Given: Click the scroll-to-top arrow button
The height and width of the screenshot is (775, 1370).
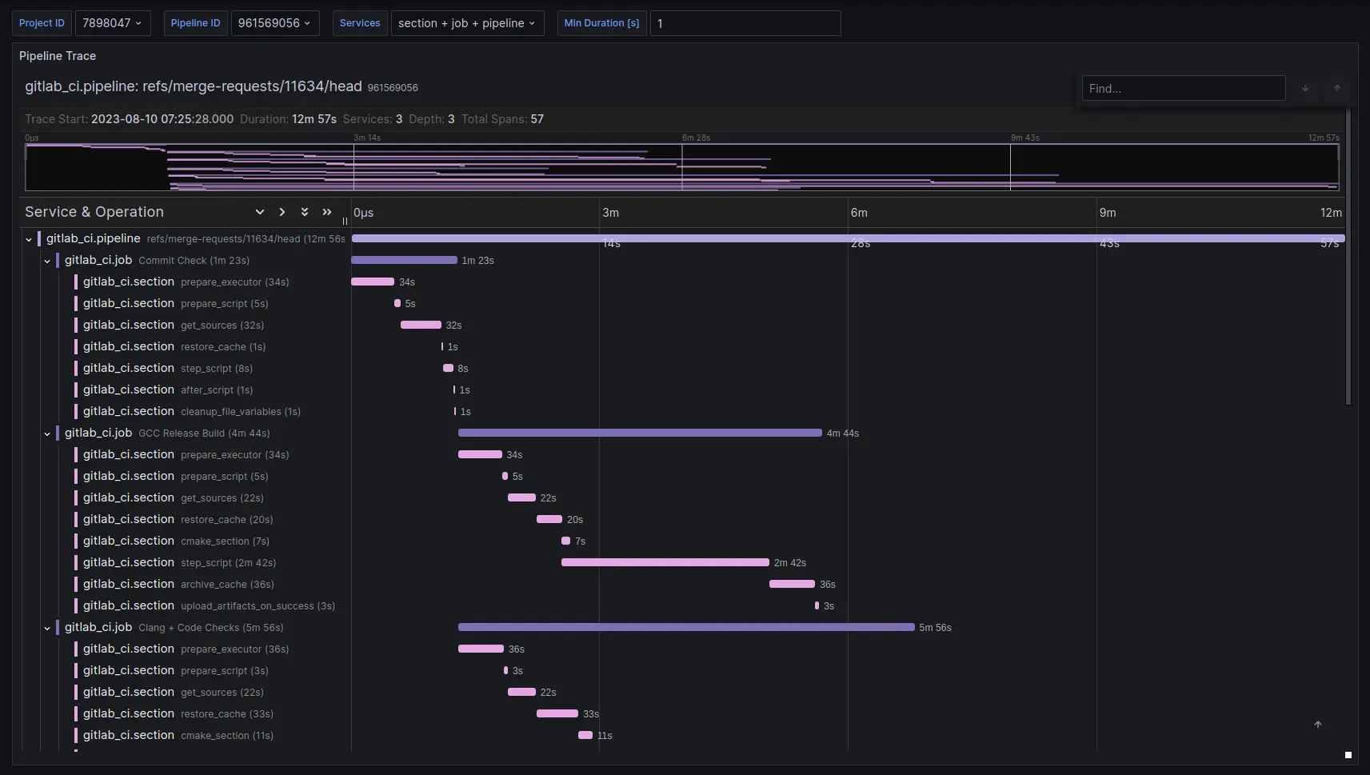Looking at the screenshot, I should (x=1318, y=725).
